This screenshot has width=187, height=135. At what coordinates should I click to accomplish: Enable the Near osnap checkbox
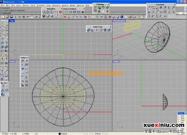(x=179, y=118)
